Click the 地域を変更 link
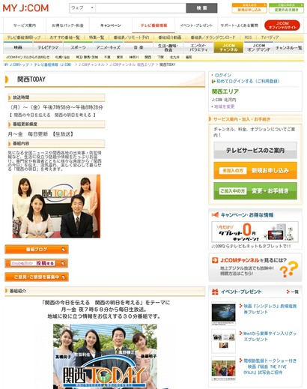 pos(224,106)
